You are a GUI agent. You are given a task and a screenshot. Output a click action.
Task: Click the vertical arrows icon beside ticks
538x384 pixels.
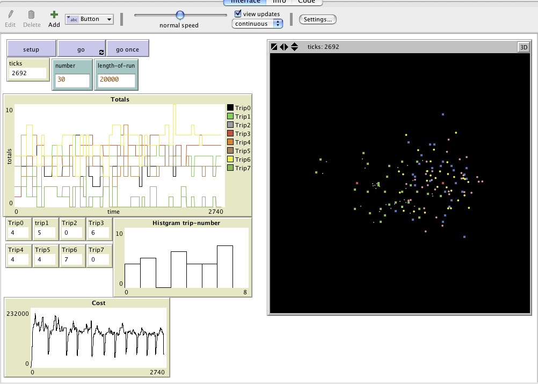coord(294,47)
